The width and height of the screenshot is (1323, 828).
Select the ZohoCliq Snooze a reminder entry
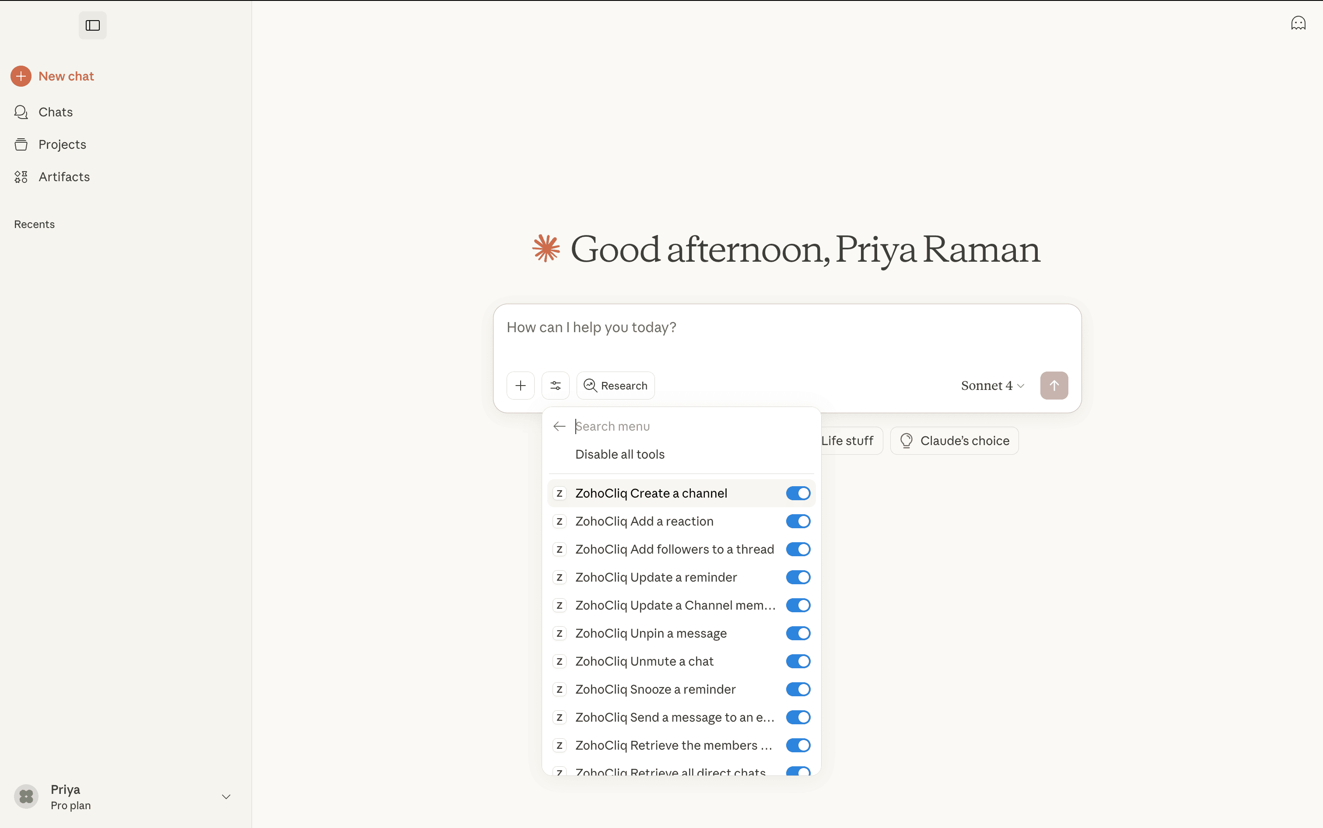tap(655, 689)
